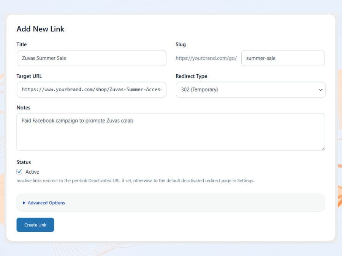The height and width of the screenshot is (256, 342).
Task: Click the https://yourbrand.com/go/ prefix text
Action: (x=206, y=58)
